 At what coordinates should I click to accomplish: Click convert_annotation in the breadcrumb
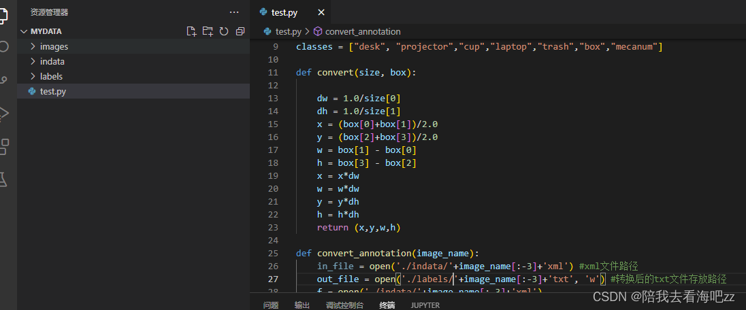pyautogui.click(x=363, y=32)
